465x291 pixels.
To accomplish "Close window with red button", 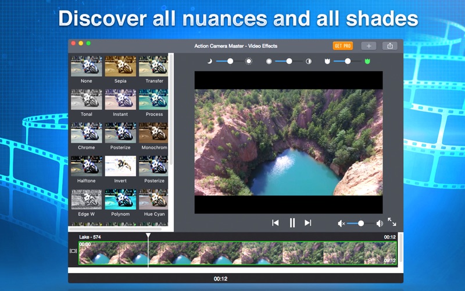I will click(73, 43).
